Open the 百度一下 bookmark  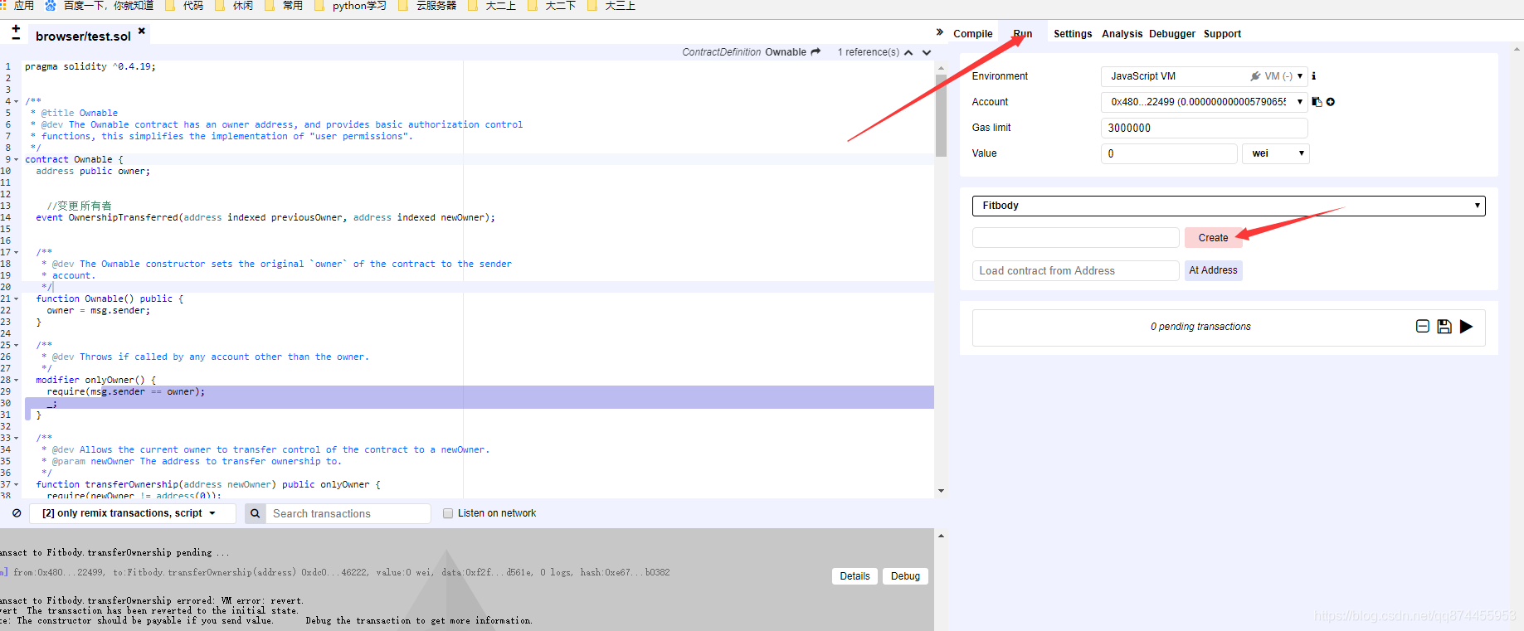100,6
